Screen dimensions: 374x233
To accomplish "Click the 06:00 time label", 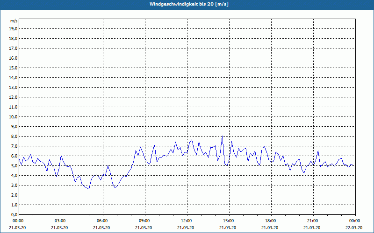I will click(x=102, y=221).
